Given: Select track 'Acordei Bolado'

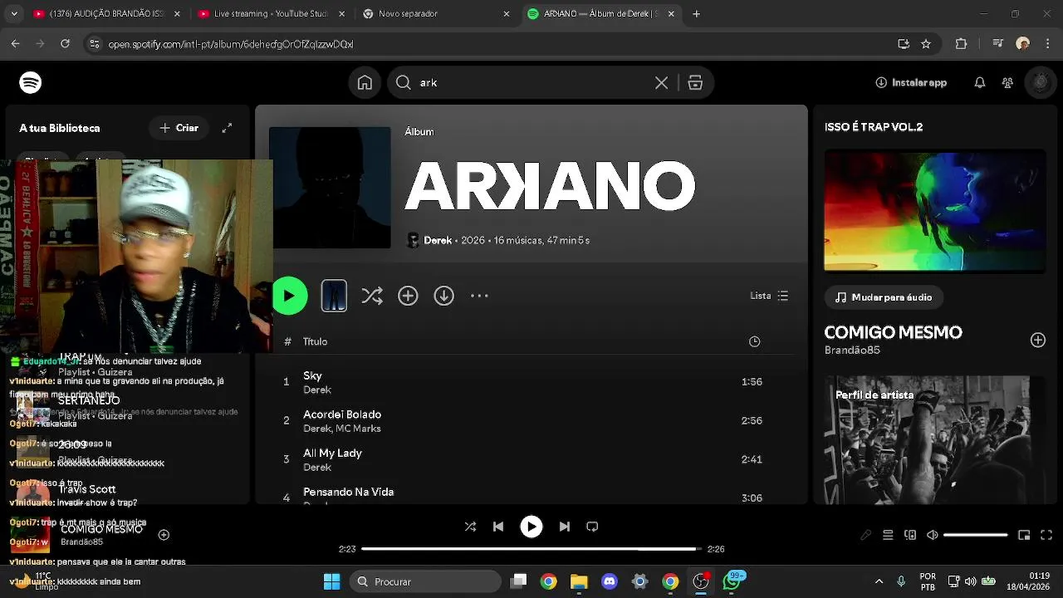Looking at the screenshot, I should (342, 414).
